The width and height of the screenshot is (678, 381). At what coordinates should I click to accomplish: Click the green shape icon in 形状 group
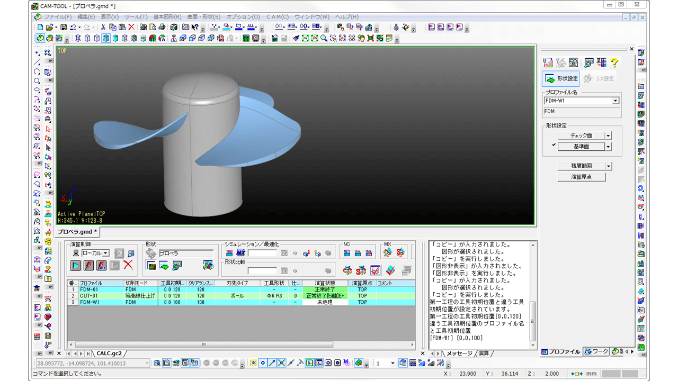pyautogui.click(x=164, y=265)
